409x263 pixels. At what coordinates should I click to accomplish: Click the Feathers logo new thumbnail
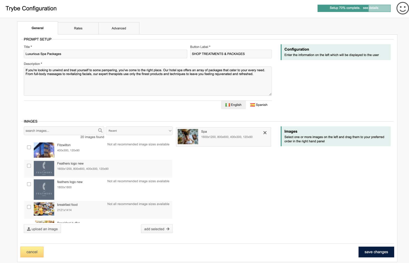(x=44, y=168)
